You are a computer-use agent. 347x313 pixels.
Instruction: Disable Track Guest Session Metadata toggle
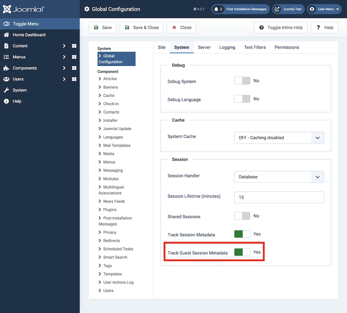click(x=242, y=252)
